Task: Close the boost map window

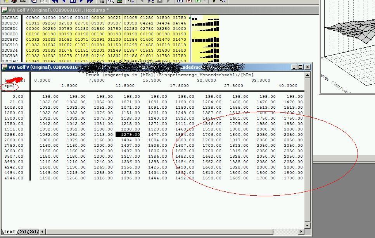Action: 308,67
